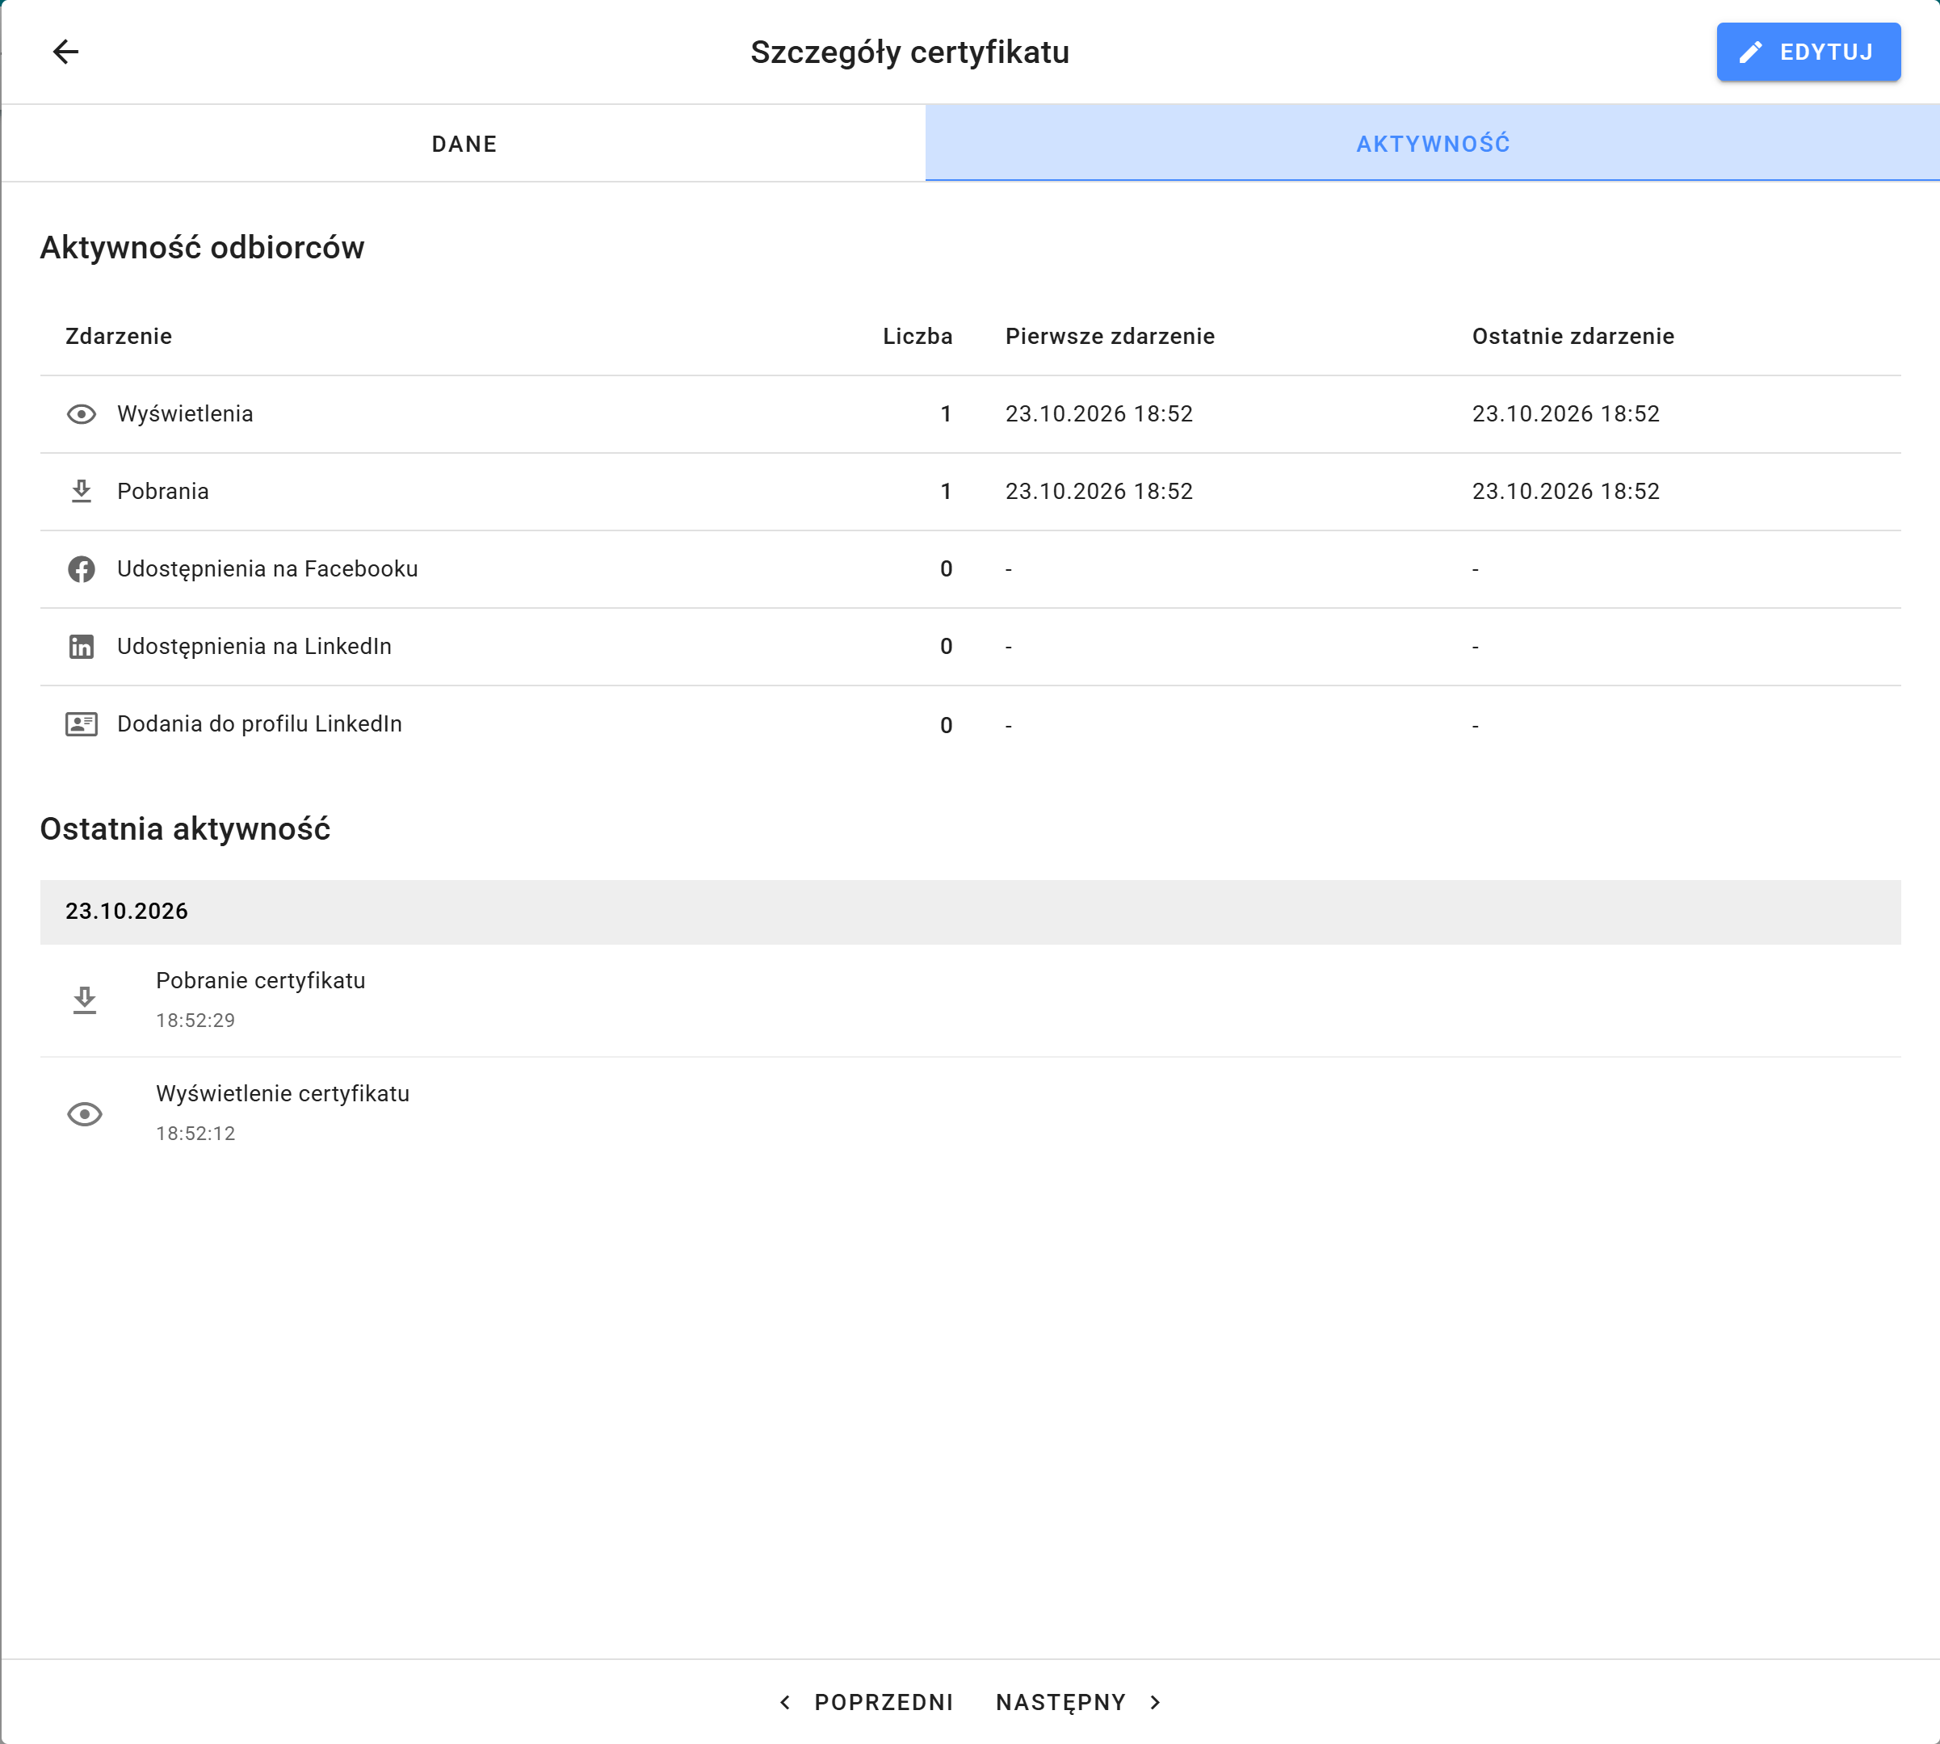Click the download icon next to Pobranie certyfikatu

(x=84, y=1000)
